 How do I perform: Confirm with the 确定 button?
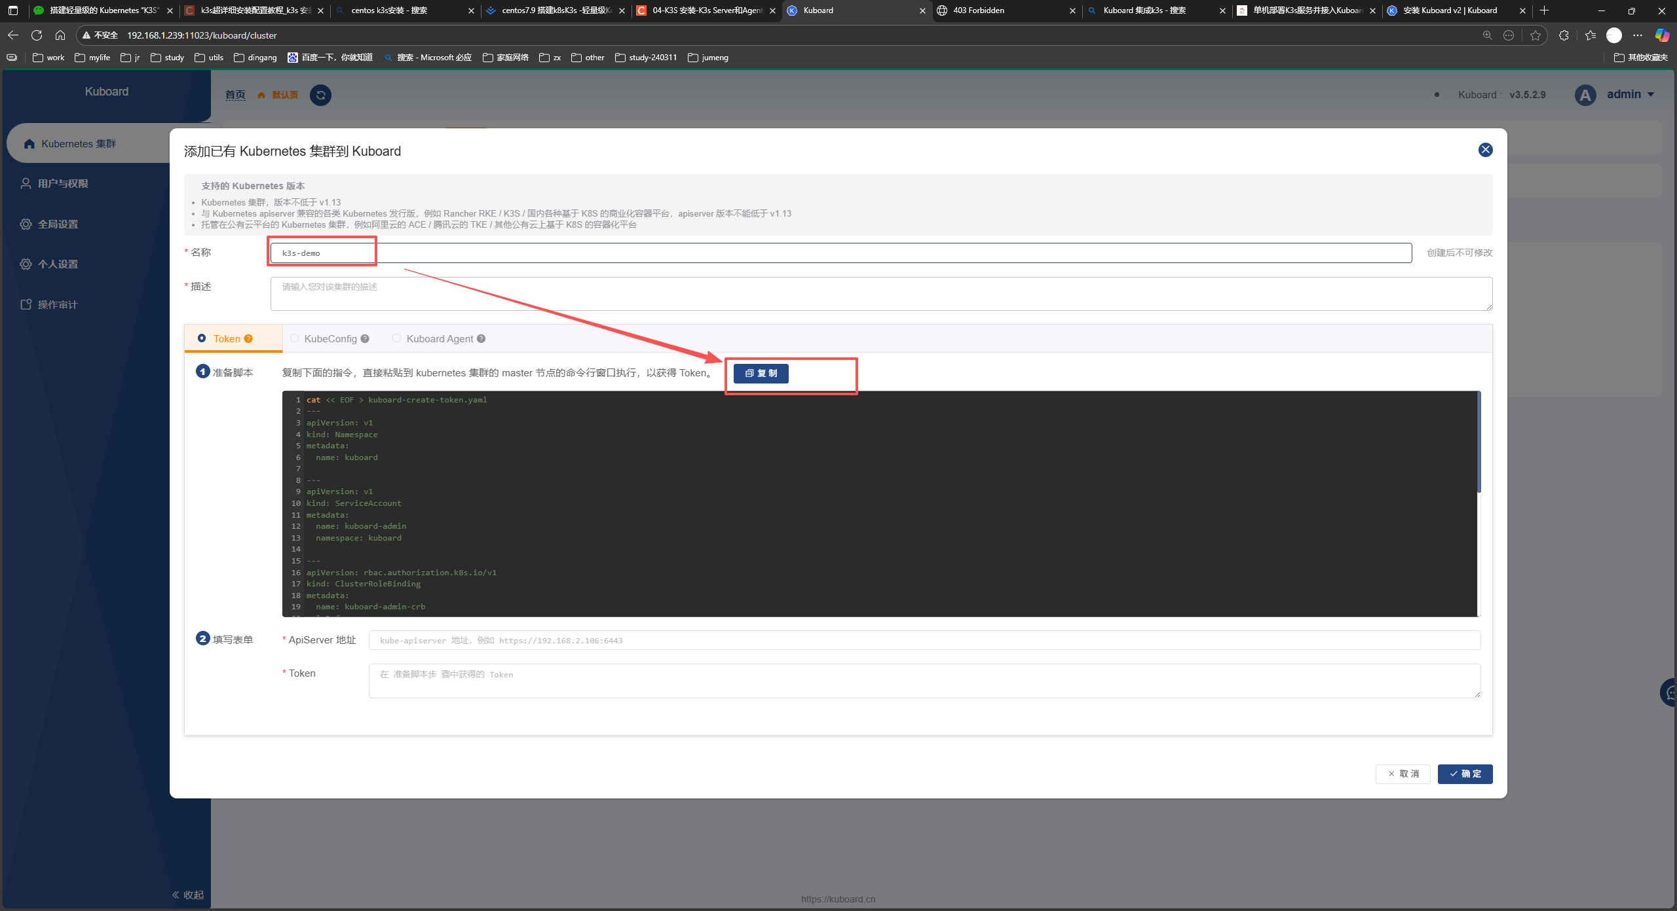(x=1465, y=774)
